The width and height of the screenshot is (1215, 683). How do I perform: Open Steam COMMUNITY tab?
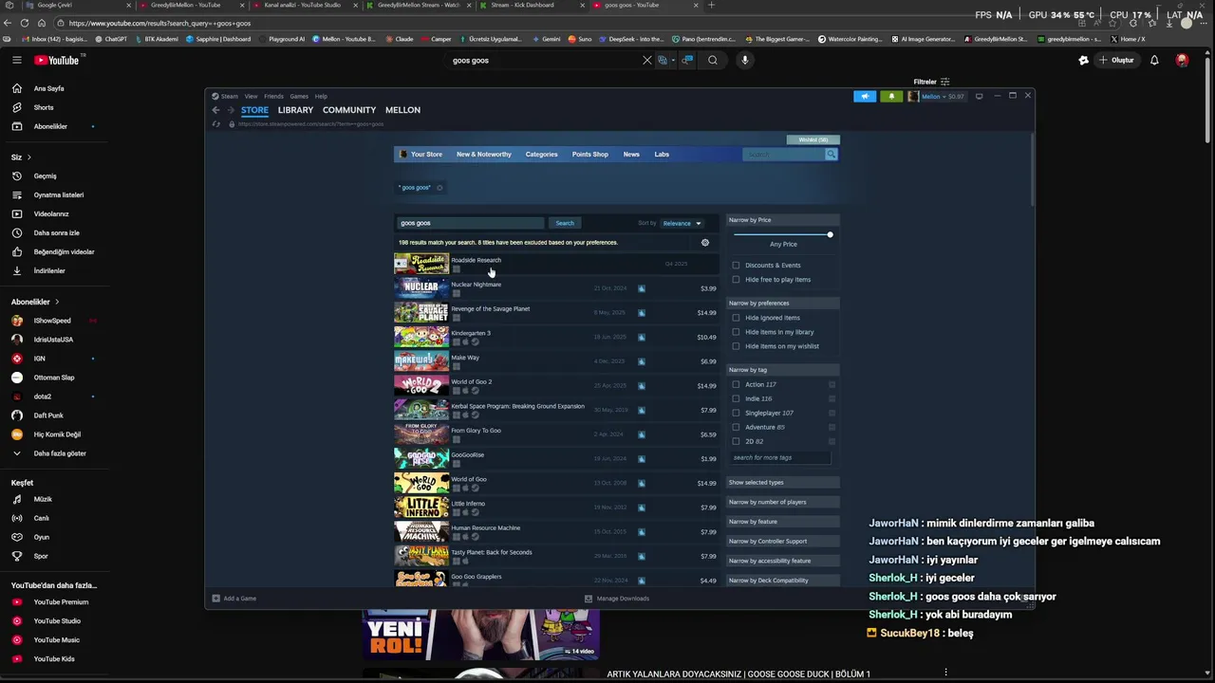349,110
